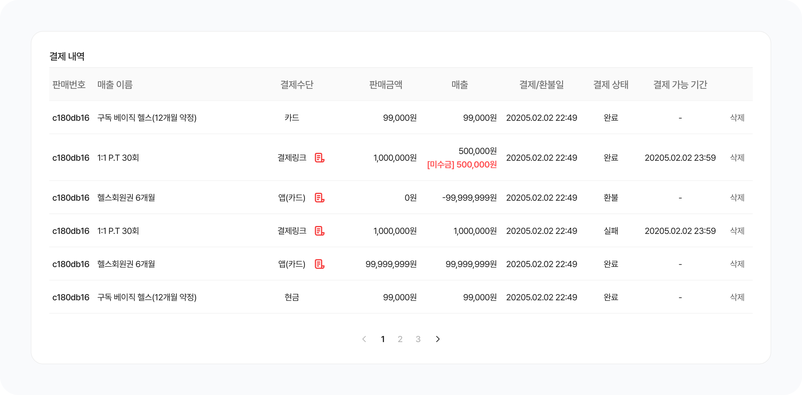Viewport: 802px width, 395px height.
Task: Go to the previous page with left chevron
Action: point(364,339)
